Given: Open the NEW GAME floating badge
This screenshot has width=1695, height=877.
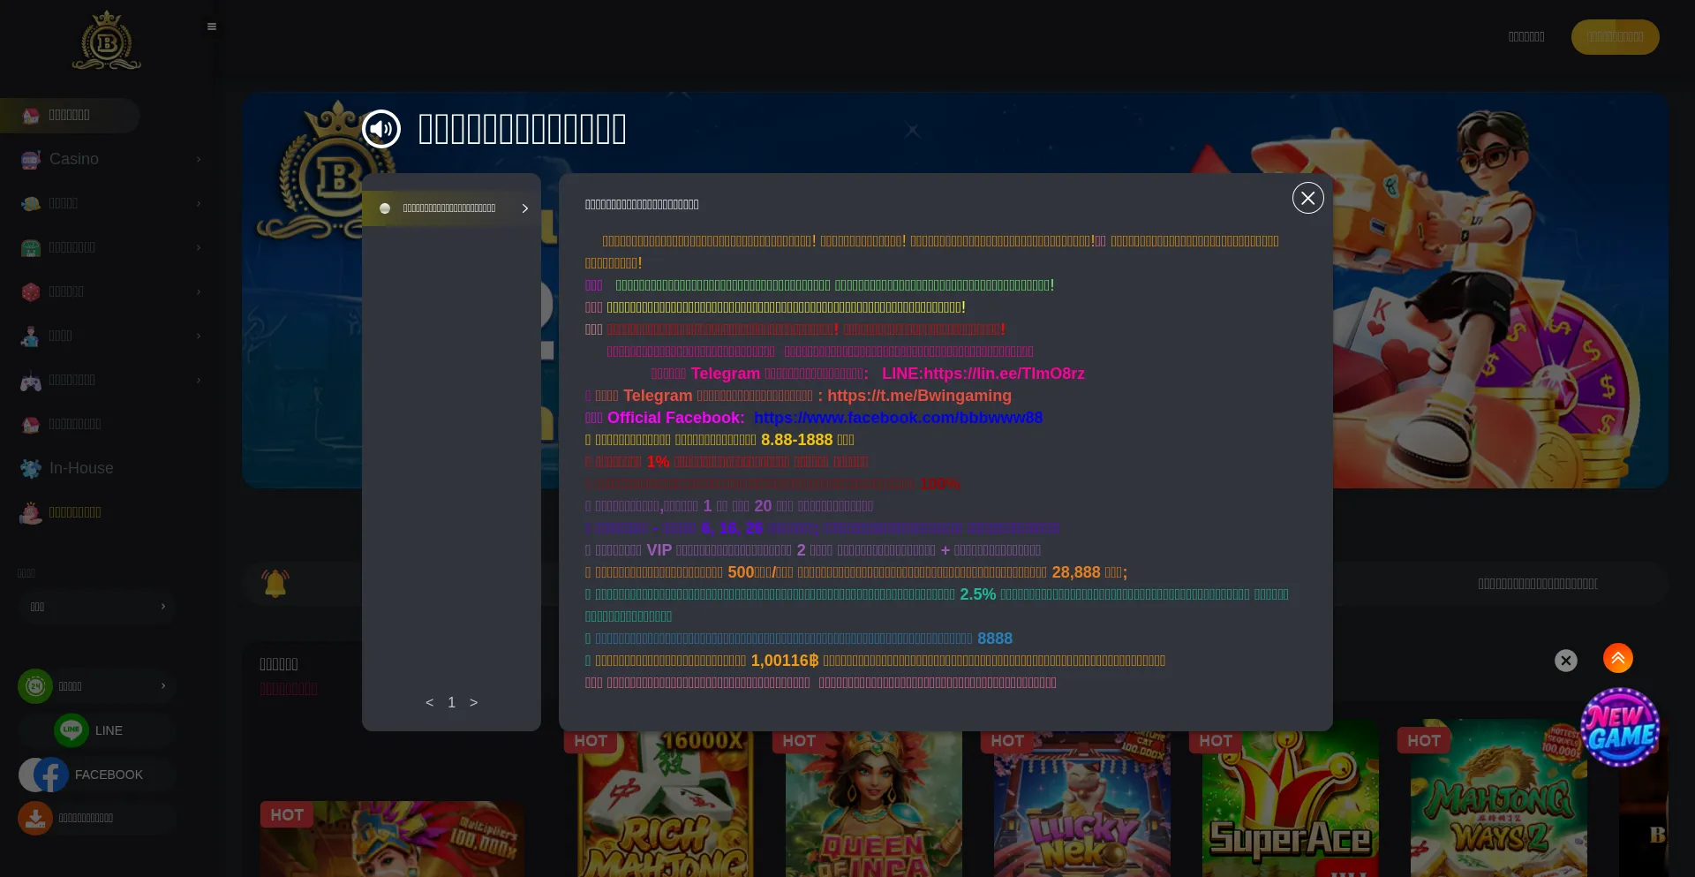Looking at the screenshot, I should (1620, 727).
